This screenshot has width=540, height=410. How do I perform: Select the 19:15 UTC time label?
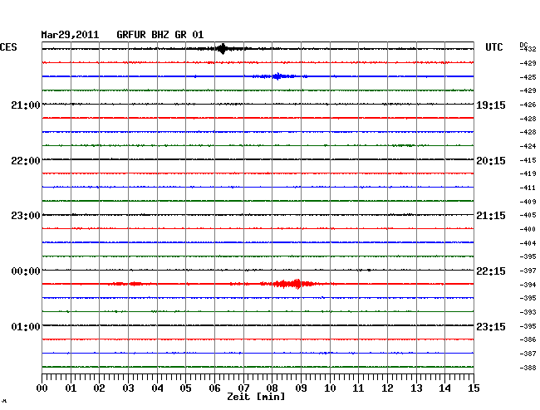click(491, 105)
